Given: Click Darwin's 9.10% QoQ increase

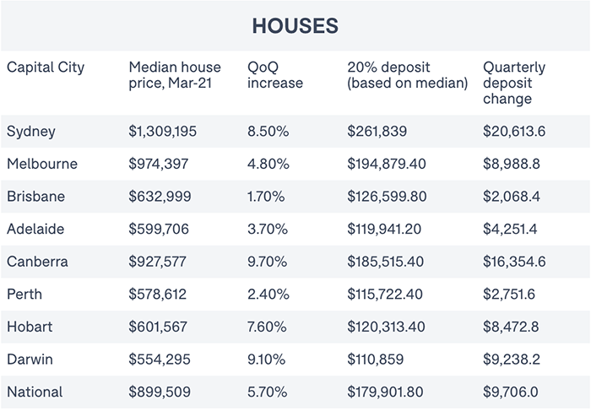Looking at the screenshot, I should [268, 360].
